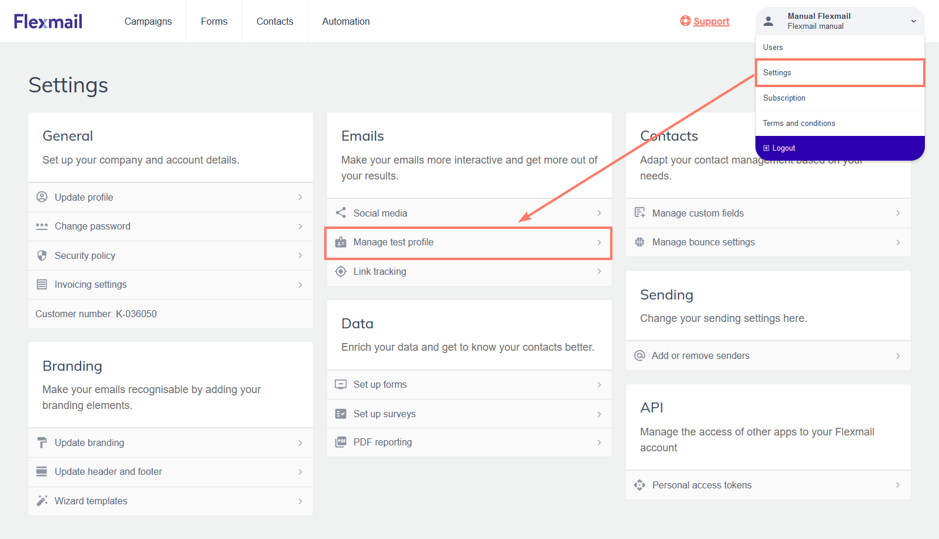Click the Security policy shield icon
The width and height of the screenshot is (939, 539).
[x=42, y=255]
